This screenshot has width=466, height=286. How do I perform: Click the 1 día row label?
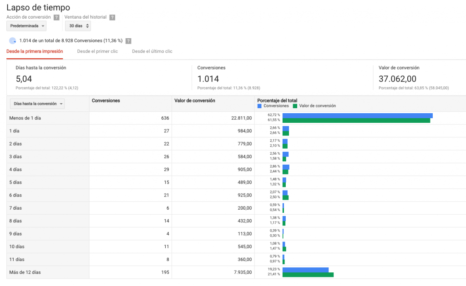(x=14, y=131)
